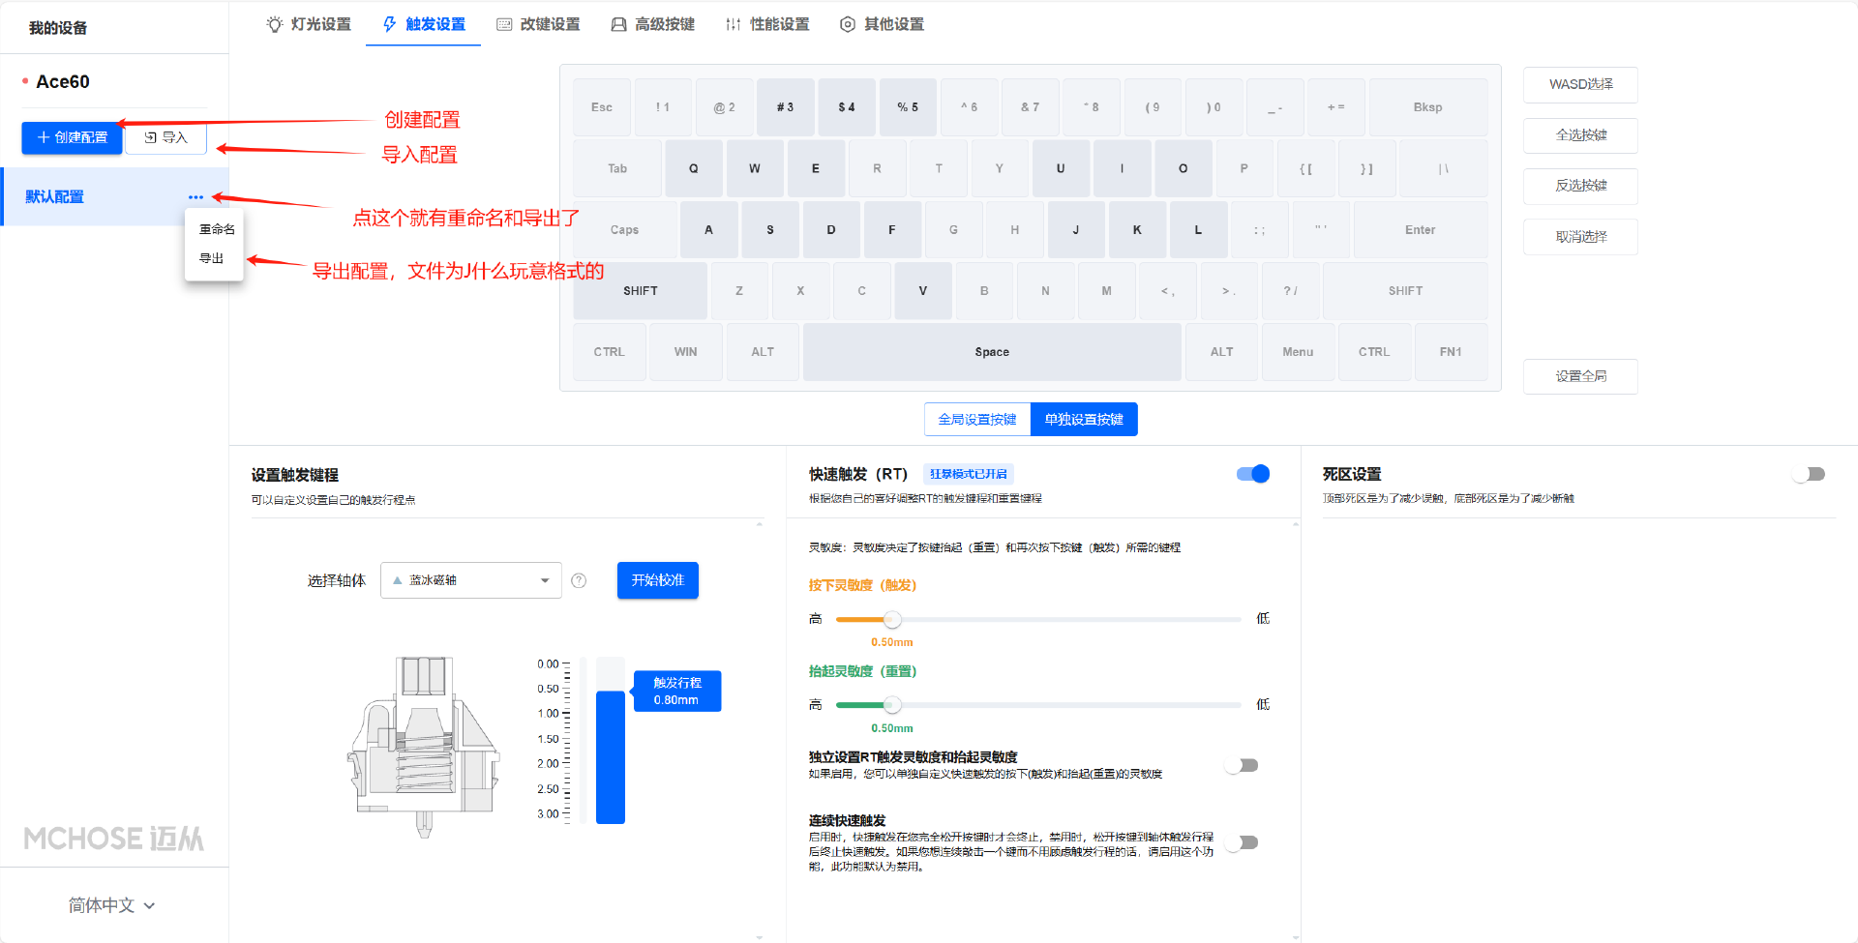Select the U key on virtual keyboard
The image size is (1858, 943).
(1061, 168)
